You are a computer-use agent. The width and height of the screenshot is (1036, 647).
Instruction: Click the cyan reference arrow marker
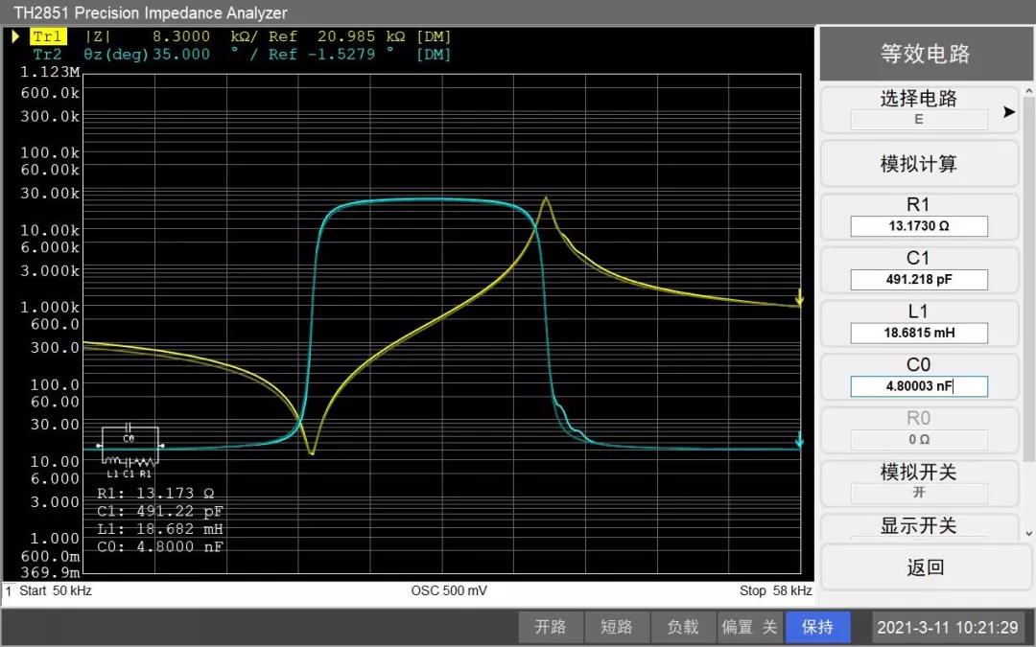(x=799, y=440)
